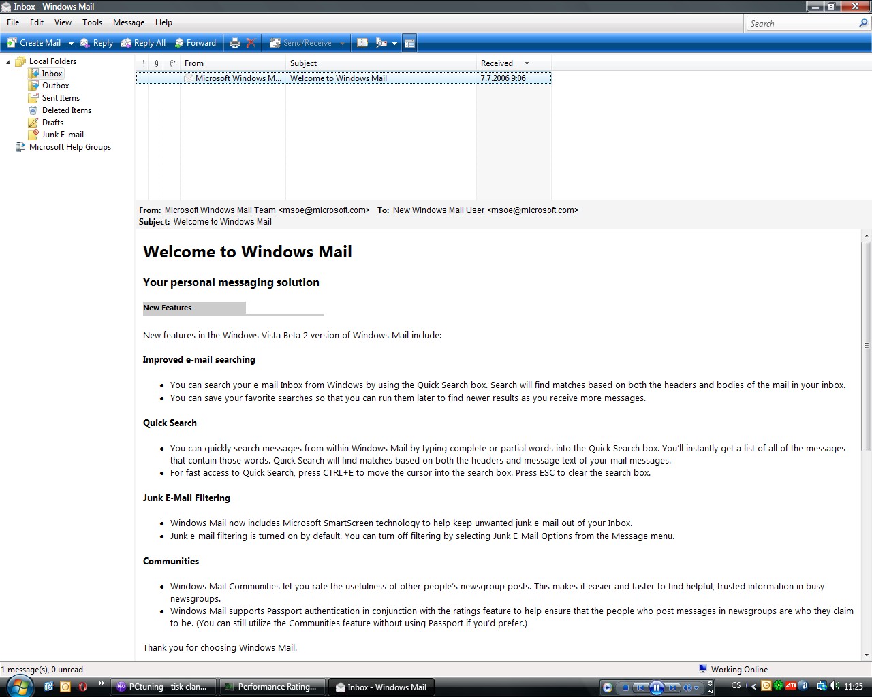Open the system volume tray icon

pos(835,685)
